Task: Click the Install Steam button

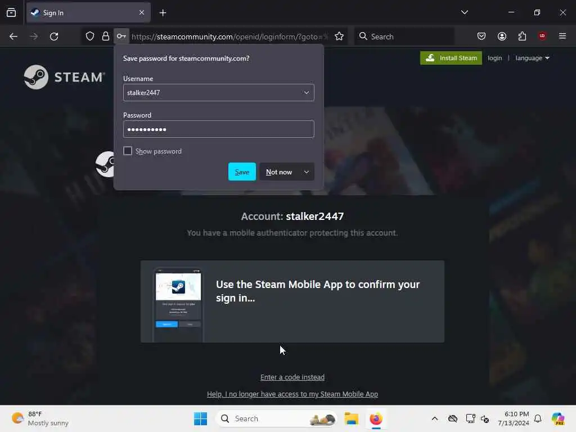Action: coord(451,58)
